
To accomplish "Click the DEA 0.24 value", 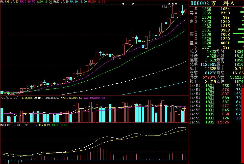I will pos(44,125).
